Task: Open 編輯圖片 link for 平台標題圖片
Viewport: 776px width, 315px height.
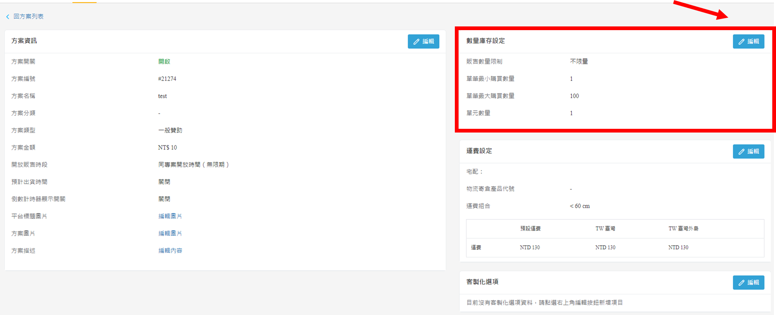Action: pos(170,216)
